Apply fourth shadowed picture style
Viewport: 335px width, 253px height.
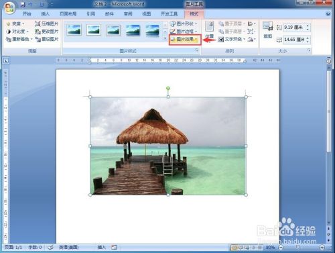133,30
